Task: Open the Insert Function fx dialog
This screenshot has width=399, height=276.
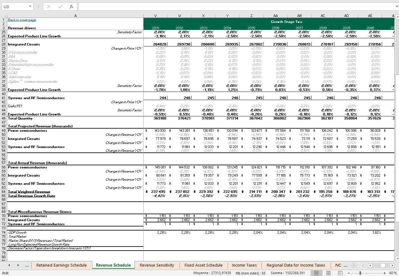Action: pyautogui.click(x=71, y=7)
